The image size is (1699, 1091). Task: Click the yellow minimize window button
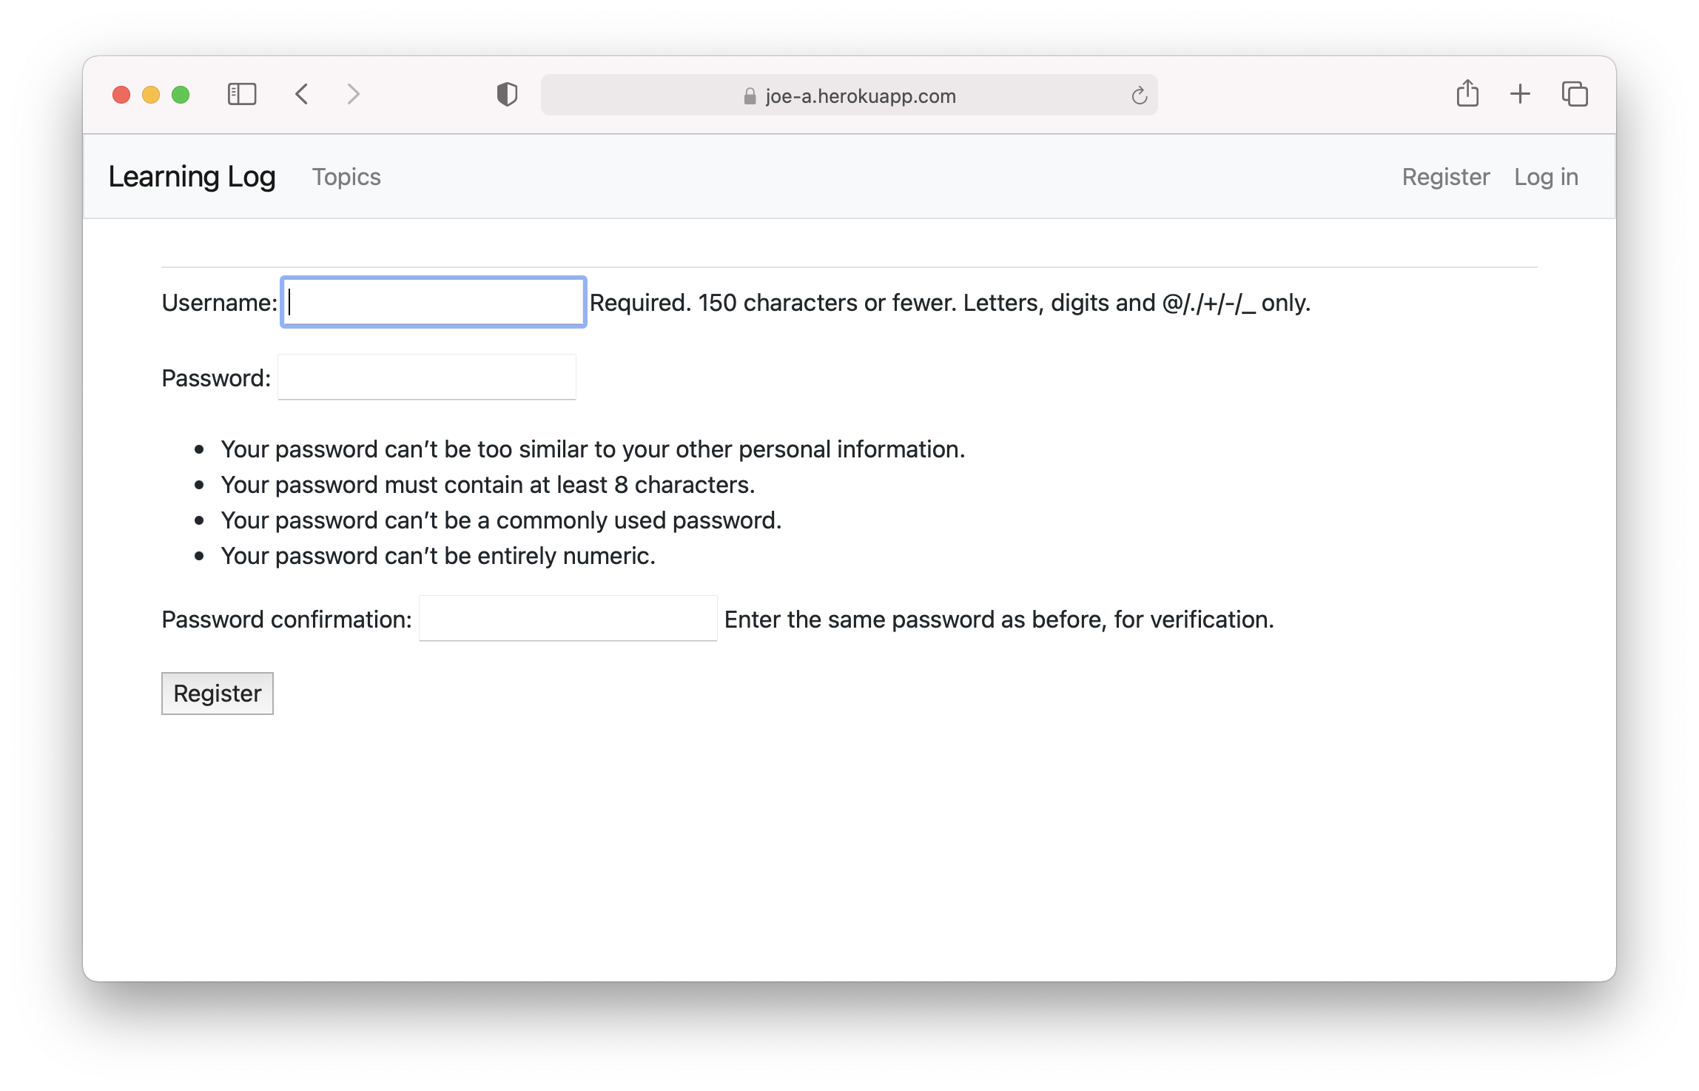(151, 95)
